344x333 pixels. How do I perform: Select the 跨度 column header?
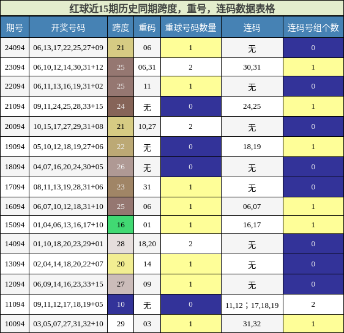click(121, 27)
